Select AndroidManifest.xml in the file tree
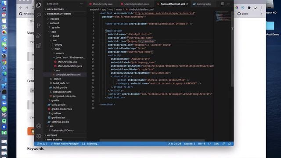The height and width of the screenshot is (158, 281). tap(65, 75)
